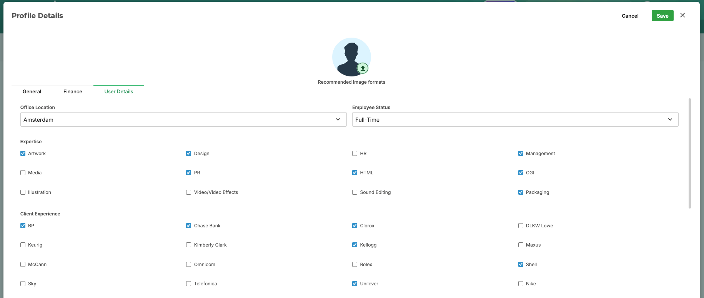This screenshot has width=704, height=298.
Task: Click the 'Recommended Image formats' text
Action: tap(351, 82)
